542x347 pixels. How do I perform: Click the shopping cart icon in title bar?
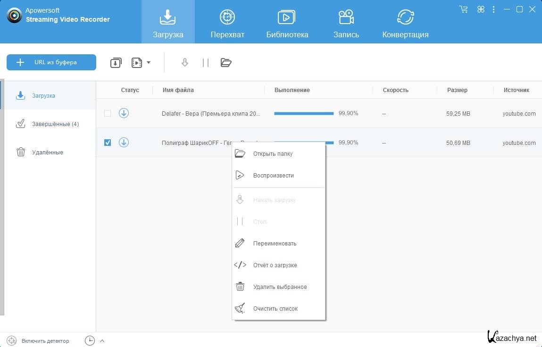463,9
